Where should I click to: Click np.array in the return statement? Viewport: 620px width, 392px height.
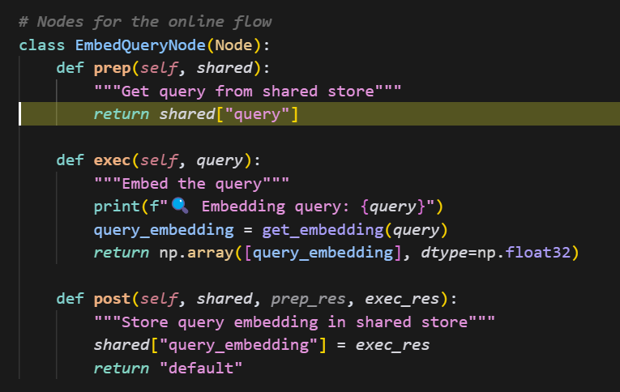[x=196, y=253]
